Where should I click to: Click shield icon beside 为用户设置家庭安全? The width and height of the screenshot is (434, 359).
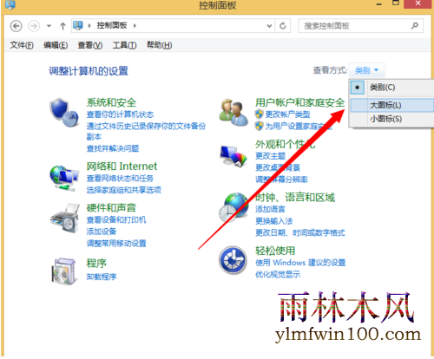point(260,126)
